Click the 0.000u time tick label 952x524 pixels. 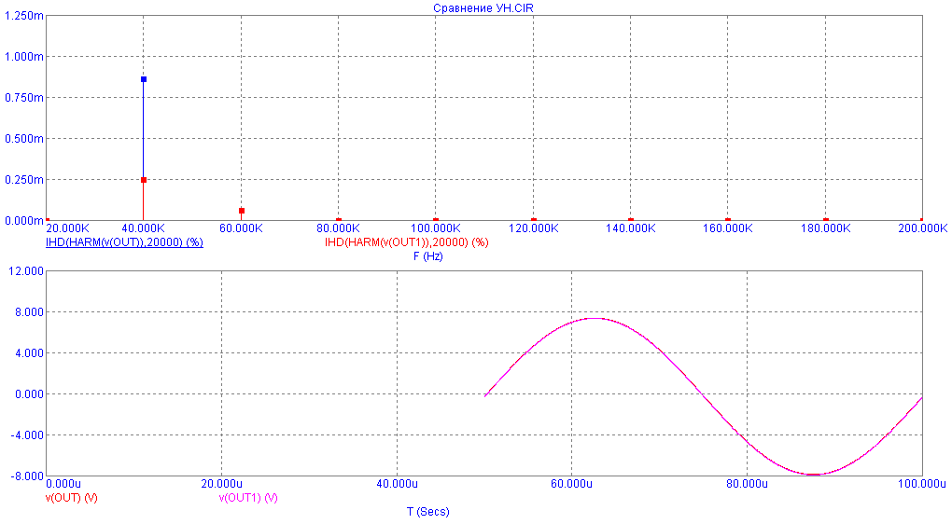tap(63, 484)
